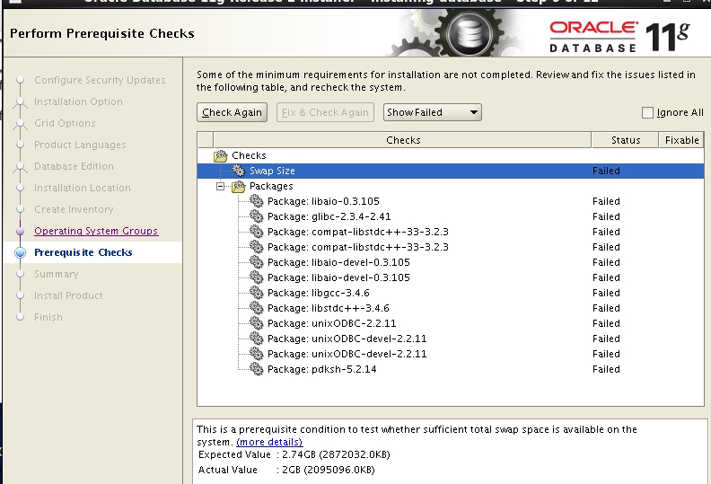Select Package: libgcc-3.4.6 row
The image size is (711, 484).
pos(451,293)
